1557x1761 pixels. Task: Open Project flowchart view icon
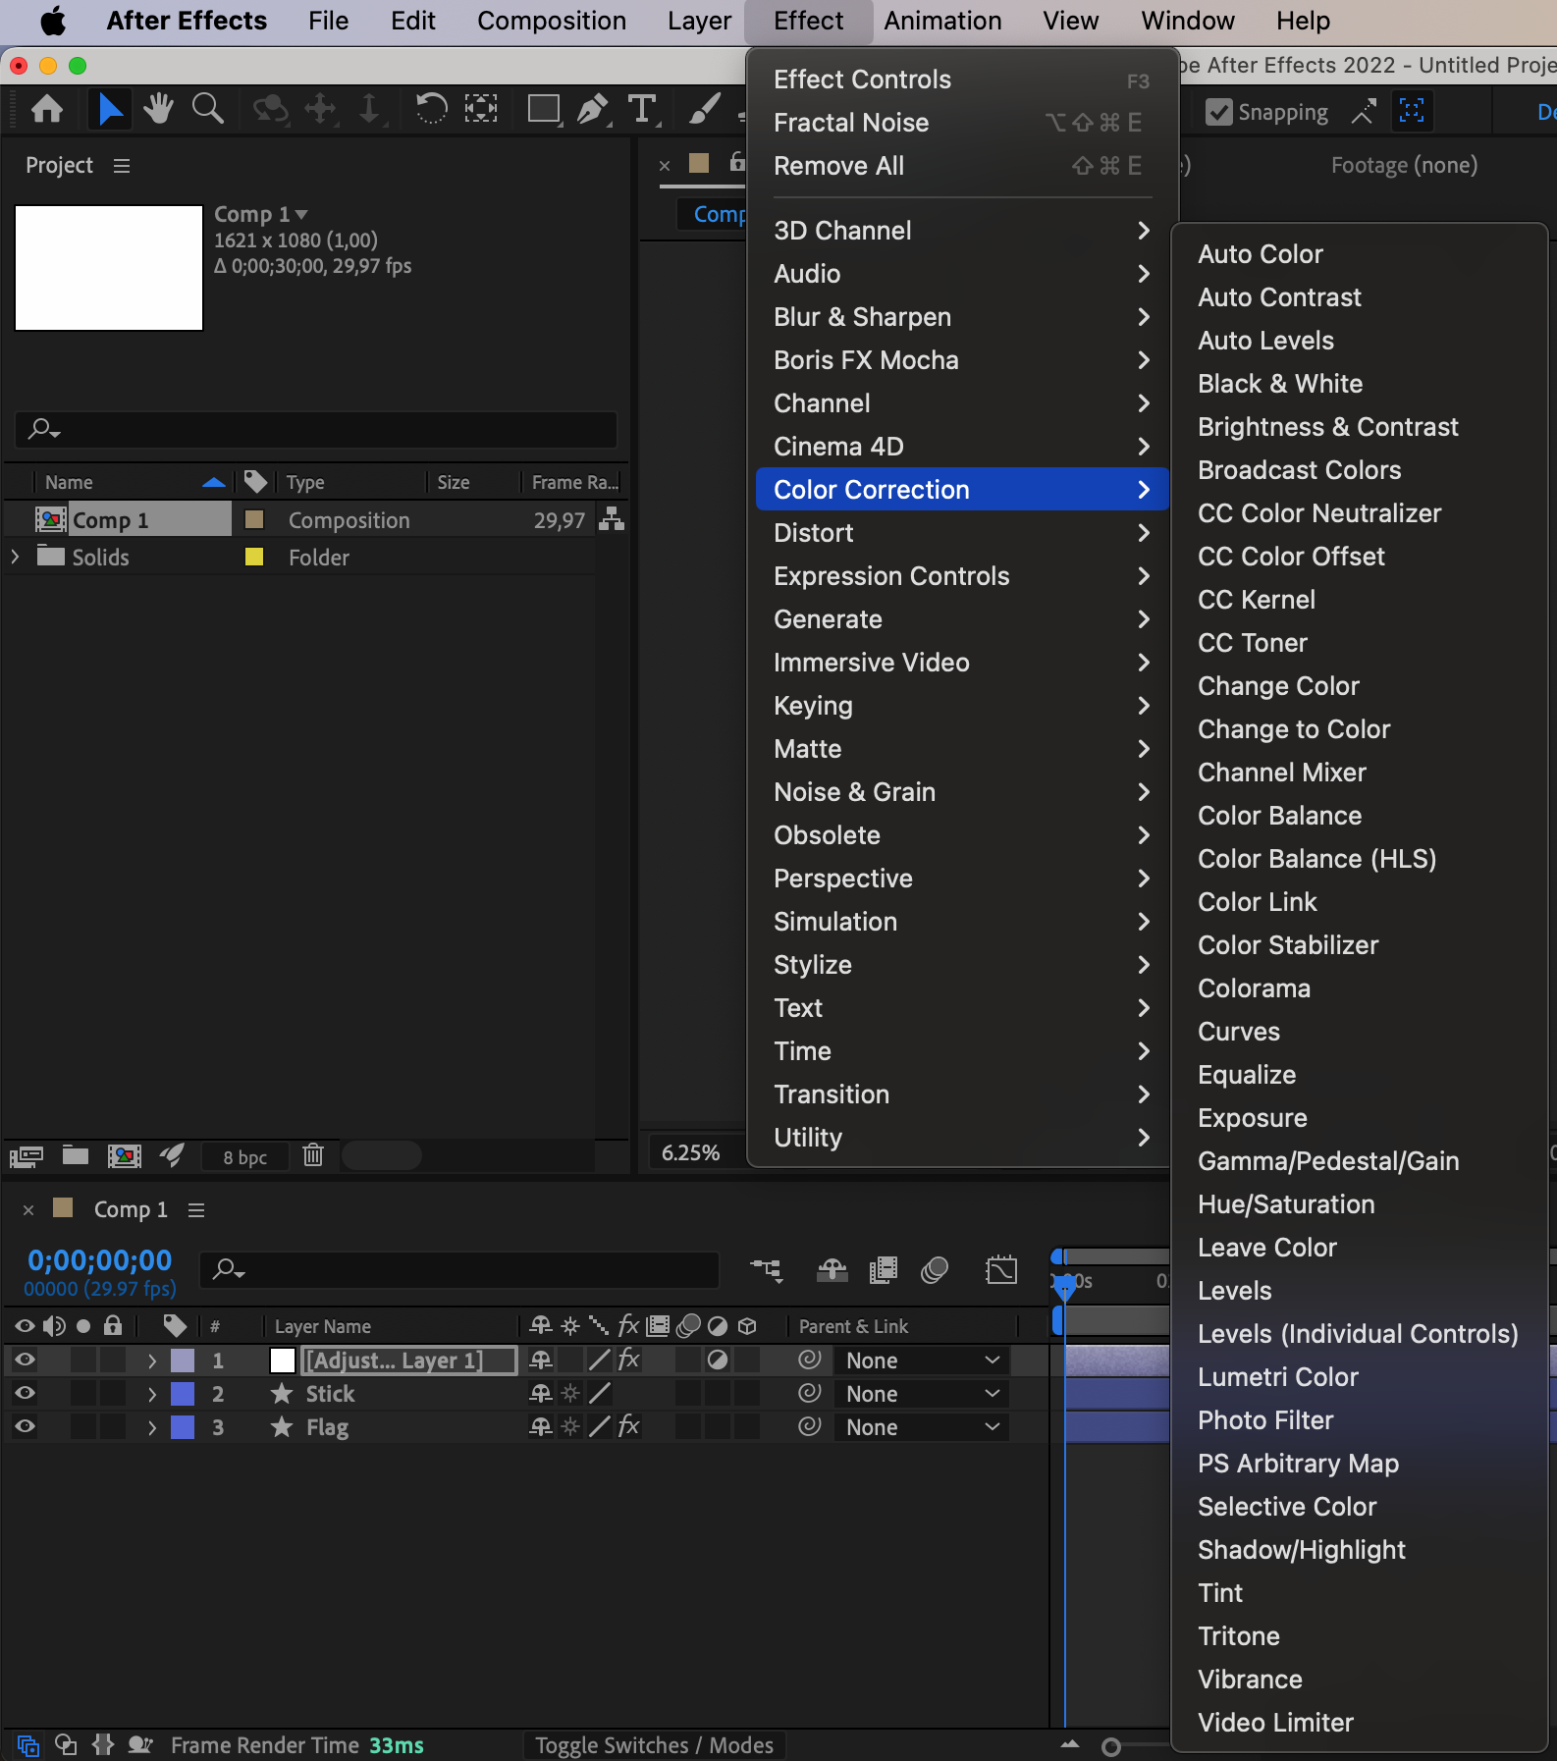point(612,519)
